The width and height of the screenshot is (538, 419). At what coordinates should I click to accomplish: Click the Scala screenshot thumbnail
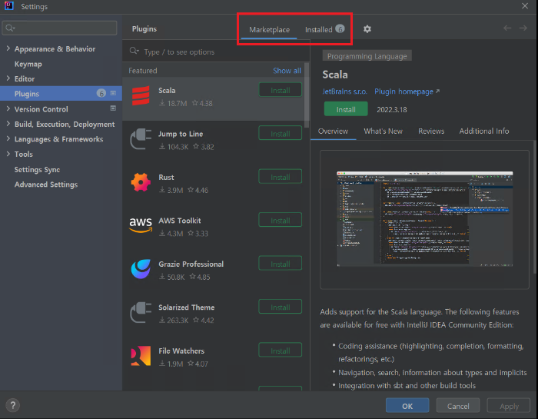425,219
